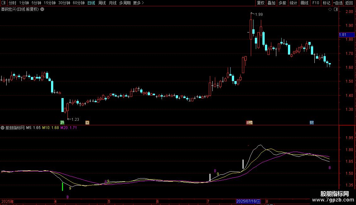The width and height of the screenshot is (356, 205).
Task: Switch to 周线 weekly chart
Action: click(x=102, y=3)
